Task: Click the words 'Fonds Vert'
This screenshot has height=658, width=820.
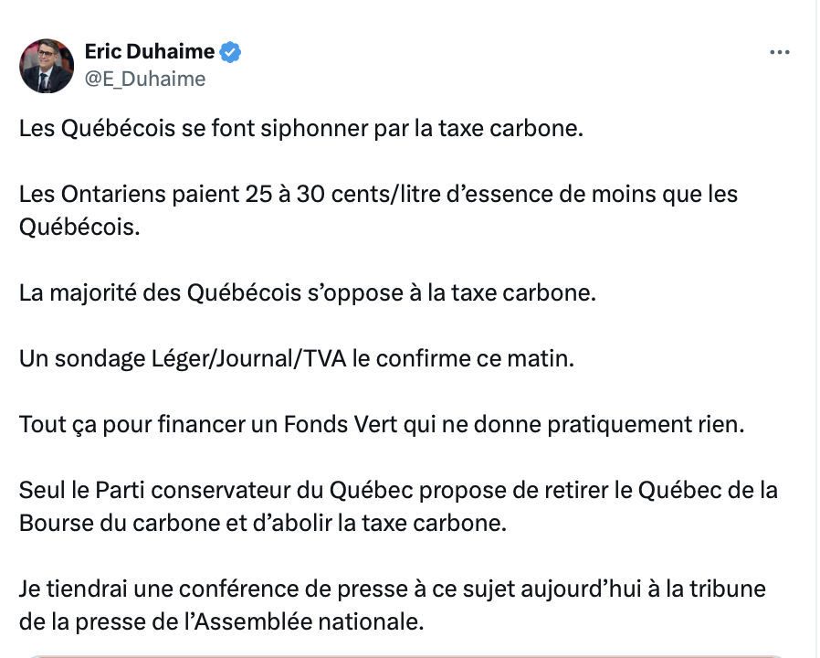Action: coord(341,425)
